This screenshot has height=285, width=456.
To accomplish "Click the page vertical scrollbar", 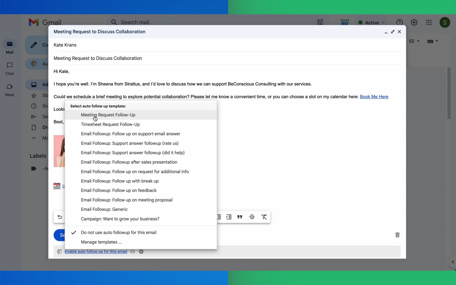I will 449,93.
